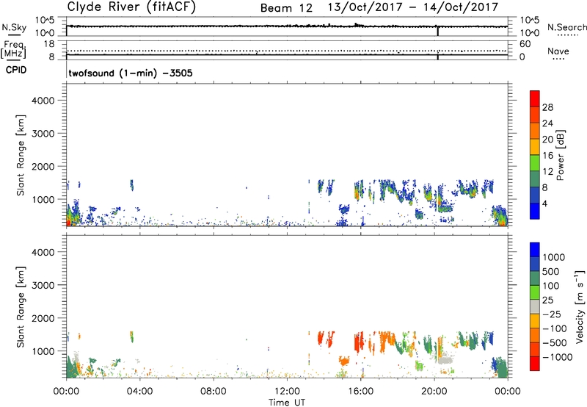This screenshot has height=407, width=587.
Task: Click the '4000' tick on the power panel
Action: 43,101
